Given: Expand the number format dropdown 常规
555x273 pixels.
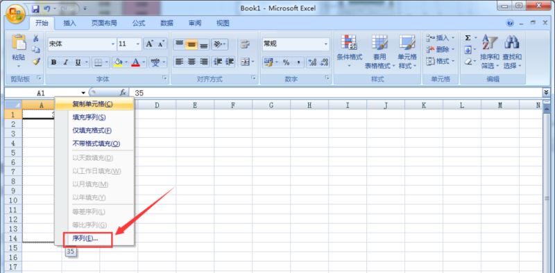Looking at the screenshot, I should point(325,44).
